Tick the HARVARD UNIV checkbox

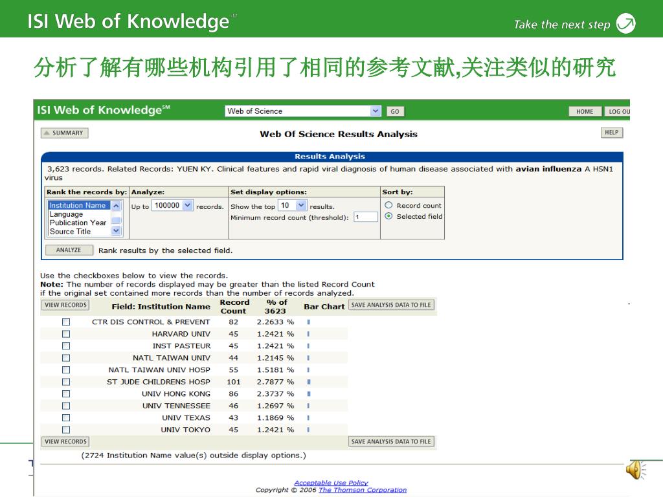coord(66,334)
